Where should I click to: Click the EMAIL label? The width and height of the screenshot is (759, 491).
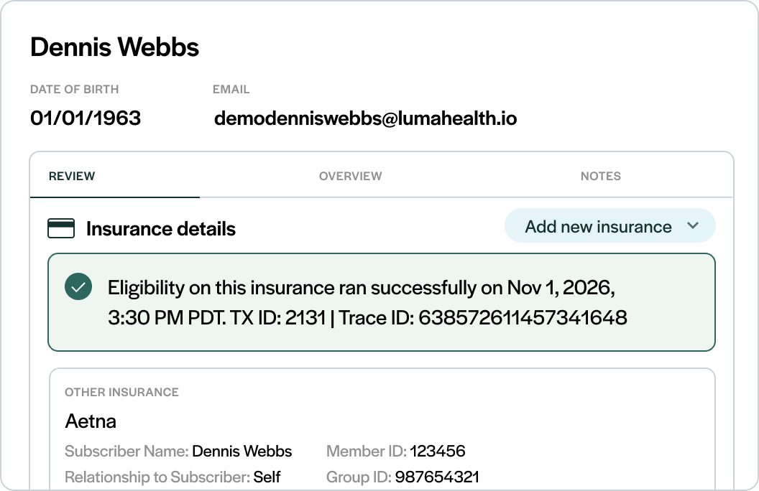click(x=231, y=90)
